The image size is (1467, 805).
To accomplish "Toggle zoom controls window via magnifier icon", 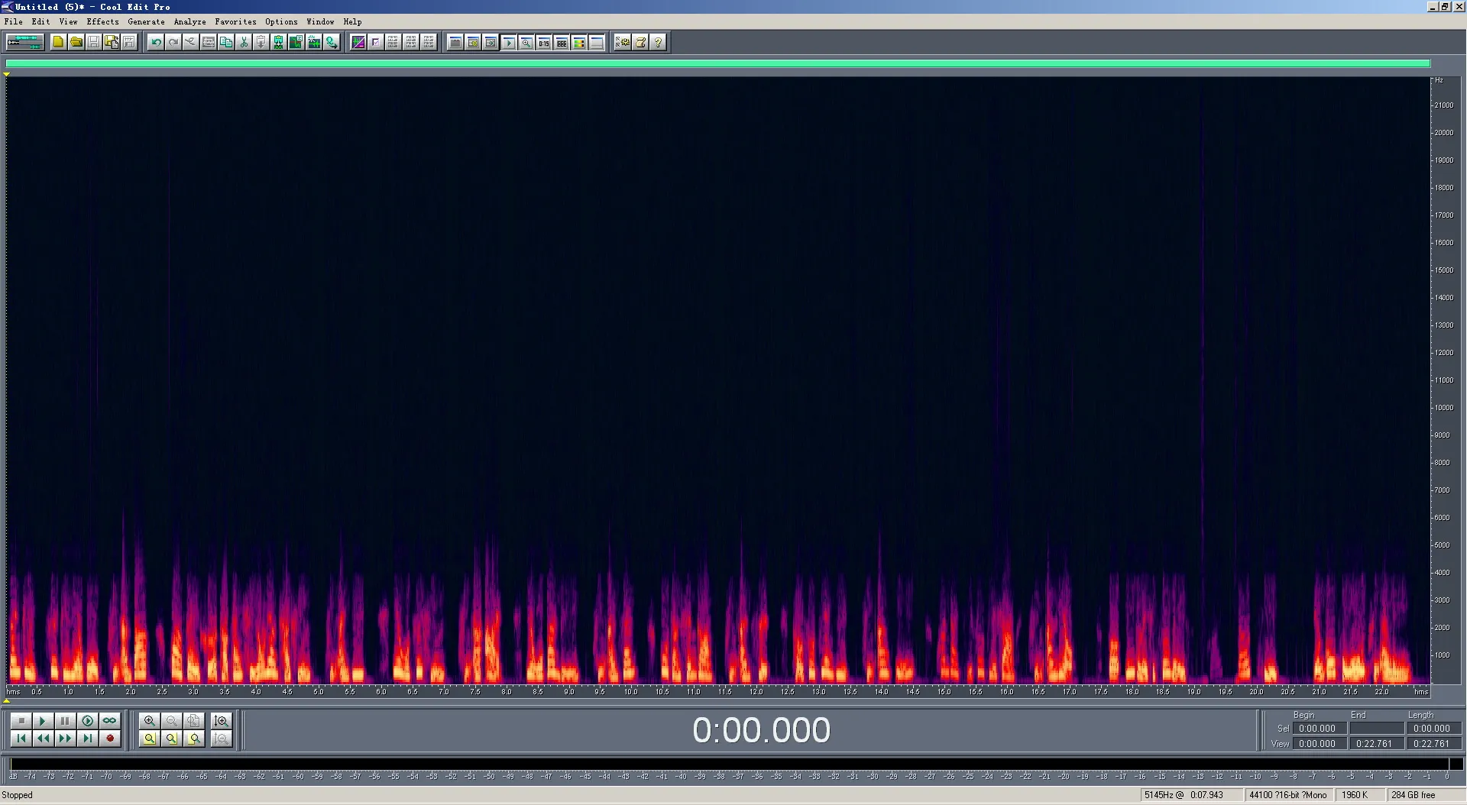I will 526,42.
